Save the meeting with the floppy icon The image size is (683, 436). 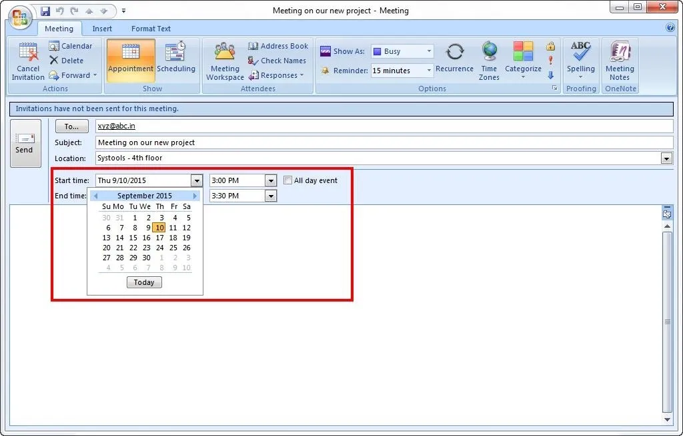coord(45,11)
